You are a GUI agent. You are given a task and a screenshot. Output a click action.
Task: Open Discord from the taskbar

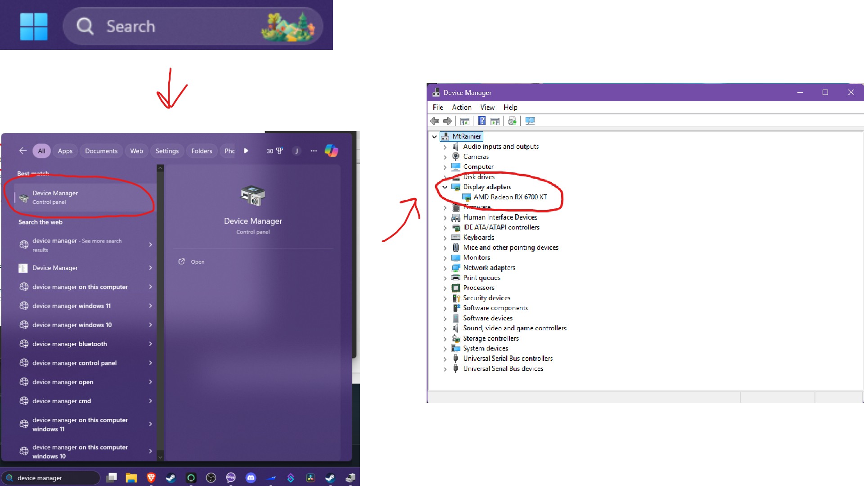(251, 478)
